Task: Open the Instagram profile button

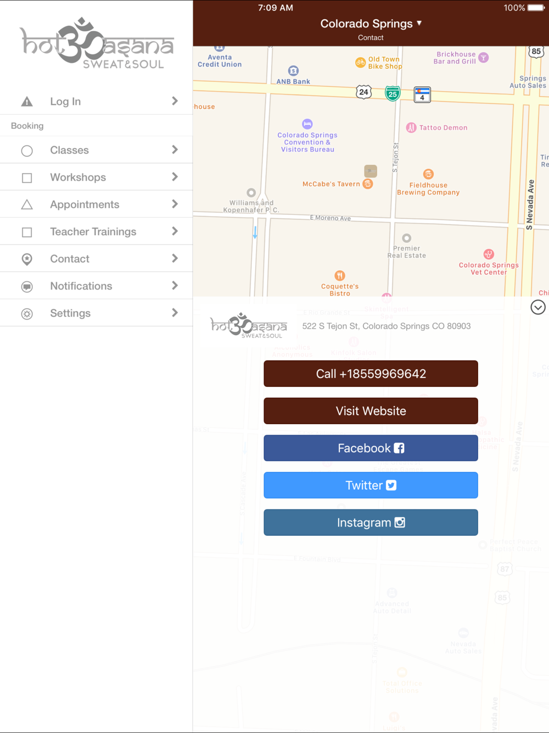Action: [x=371, y=523]
